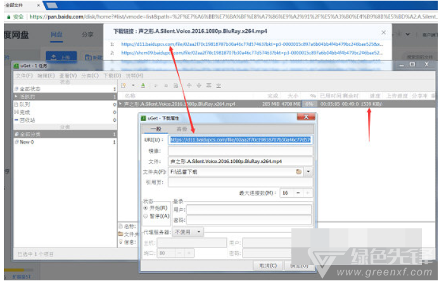This screenshot has width=439, height=281.
Task: Click the green save-all toolbar icon
Action: click(x=143, y=86)
